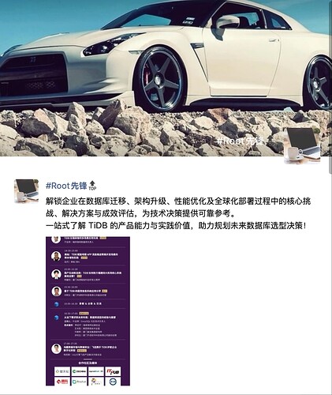Click the OSCHINA logo in the agenda image
The image size is (332, 395).
(x=79, y=371)
